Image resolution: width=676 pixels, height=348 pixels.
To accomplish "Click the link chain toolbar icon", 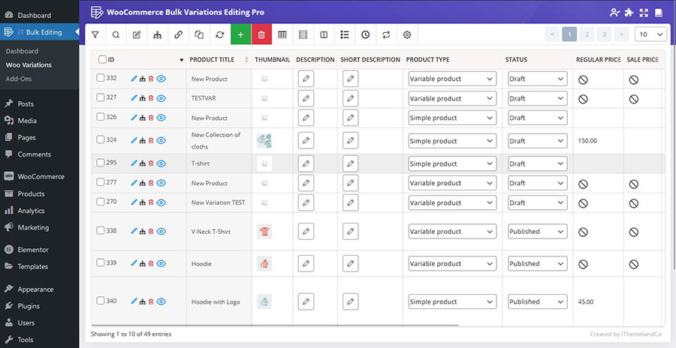I will (x=178, y=35).
